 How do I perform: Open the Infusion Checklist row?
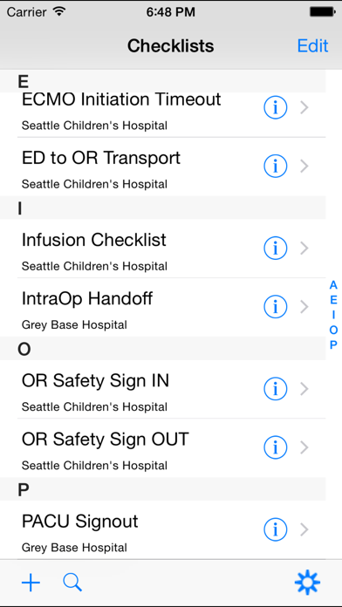(171, 249)
